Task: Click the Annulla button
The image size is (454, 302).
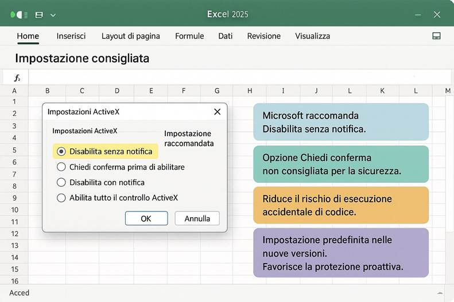Action: (197, 218)
